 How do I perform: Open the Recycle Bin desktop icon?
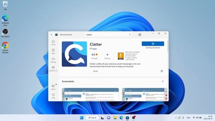point(5,5)
